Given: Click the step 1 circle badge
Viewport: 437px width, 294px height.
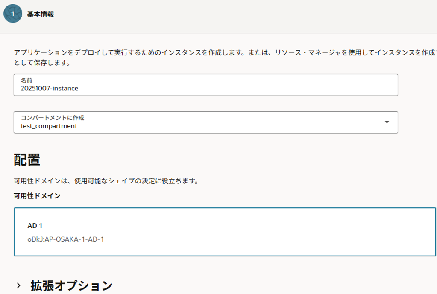Looking at the screenshot, I should (13, 14).
